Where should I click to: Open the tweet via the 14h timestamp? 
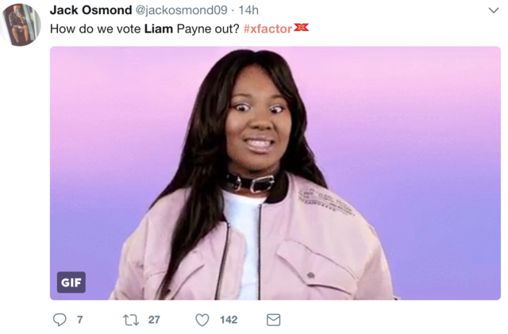[248, 10]
